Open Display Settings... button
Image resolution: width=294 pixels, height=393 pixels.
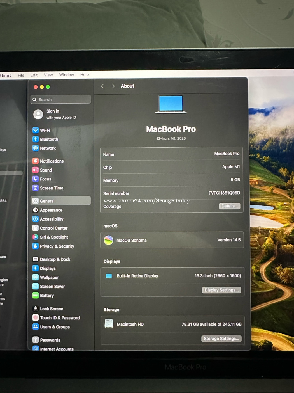221,290
